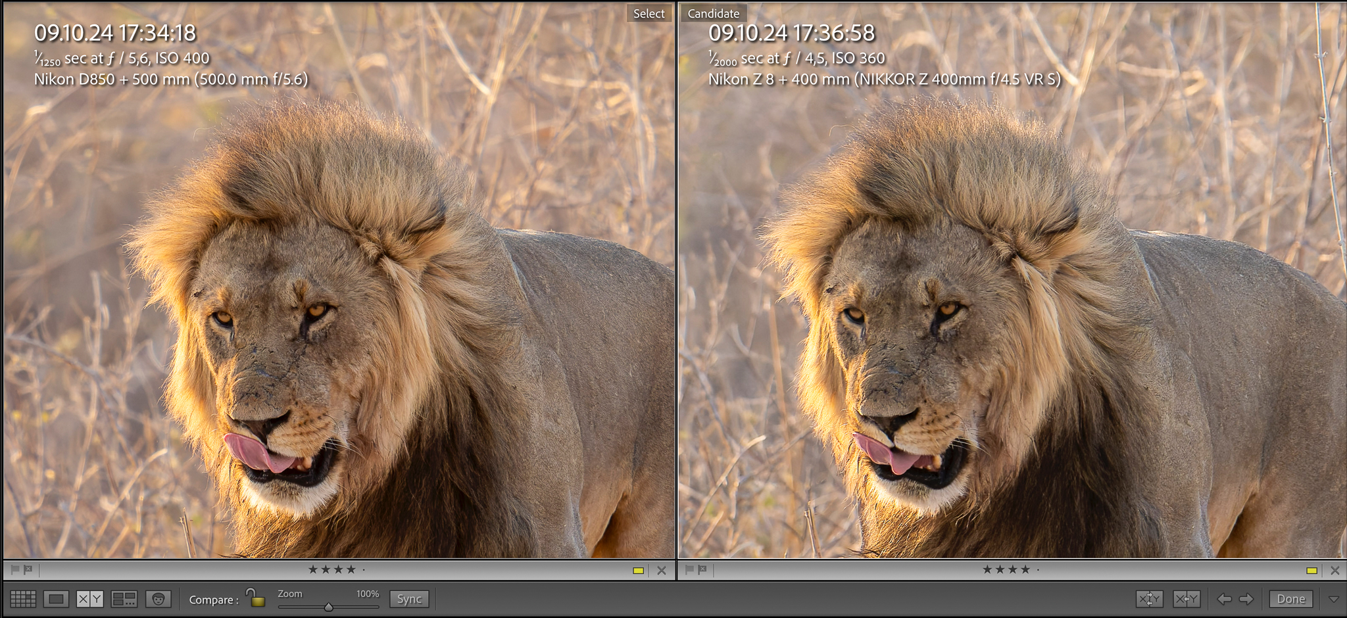Flag the Select photo as rejected
This screenshot has width=1347, height=618.
pos(28,569)
